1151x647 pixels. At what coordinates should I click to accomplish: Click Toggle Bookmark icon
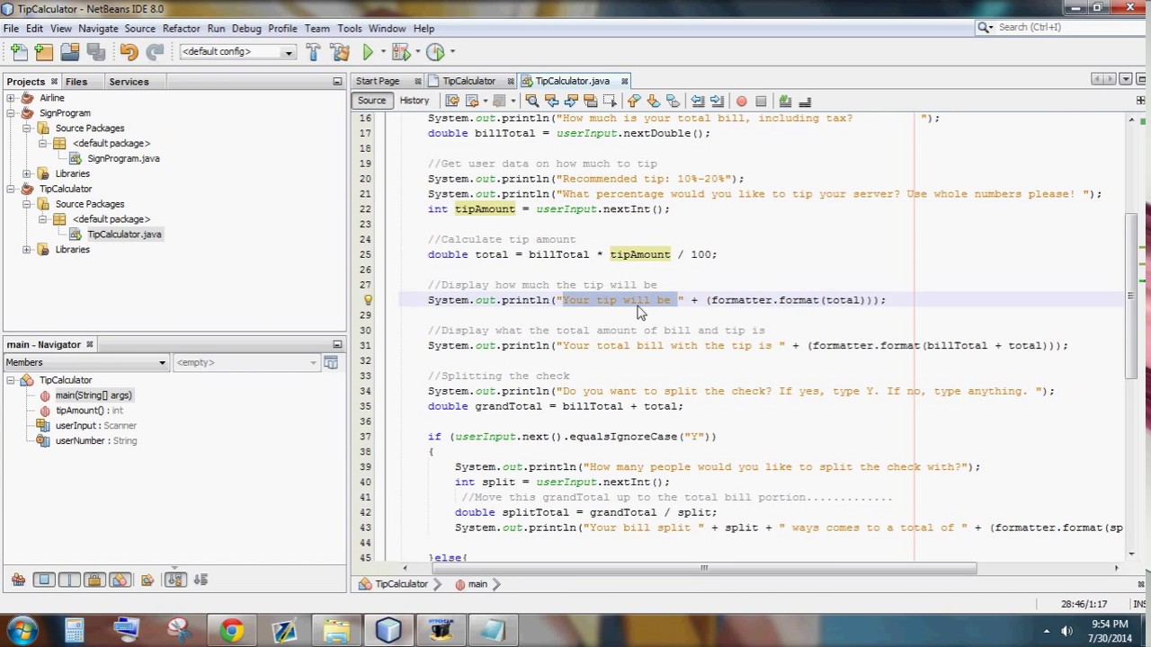point(673,101)
